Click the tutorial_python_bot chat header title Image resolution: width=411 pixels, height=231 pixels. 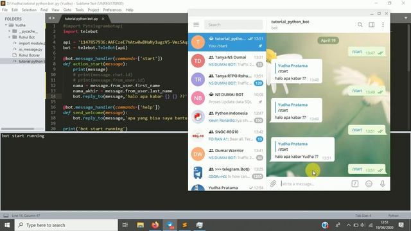(x=290, y=22)
